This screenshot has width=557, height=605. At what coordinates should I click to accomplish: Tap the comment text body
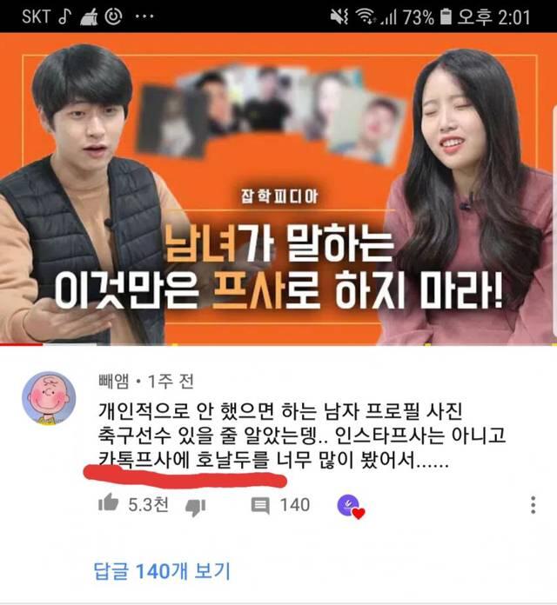point(301,435)
